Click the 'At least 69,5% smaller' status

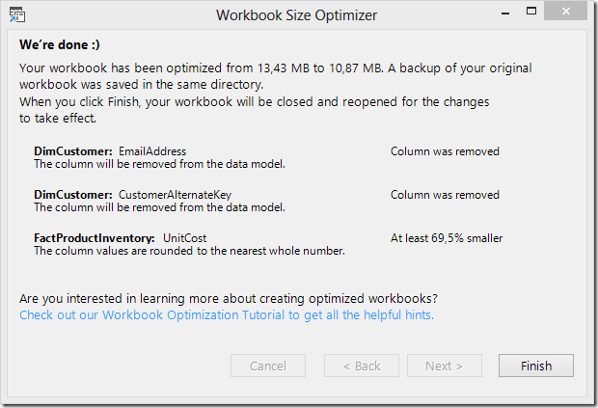point(447,238)
